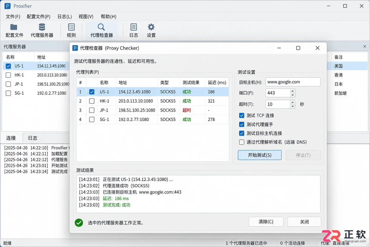The width and height of the screenshot is (370, 247).
Task: Check SG-1 in the main proxy server list
Action: click(8, 93)
